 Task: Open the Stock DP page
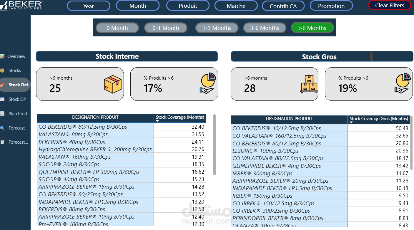click(17, 99)
